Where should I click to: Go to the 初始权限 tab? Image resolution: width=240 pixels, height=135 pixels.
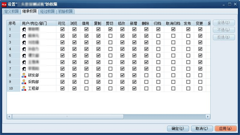pyautogui.click(x=65, y=12)
